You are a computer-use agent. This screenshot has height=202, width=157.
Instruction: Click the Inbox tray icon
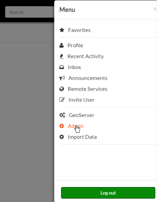pyautogui.click(x=62, y=67)
